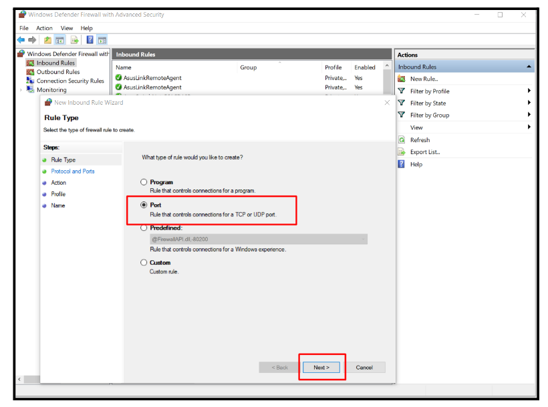Click the app icon in the main title bar
Screen dimensions: 548x407
pyautogui.click(x=22, y=15)
